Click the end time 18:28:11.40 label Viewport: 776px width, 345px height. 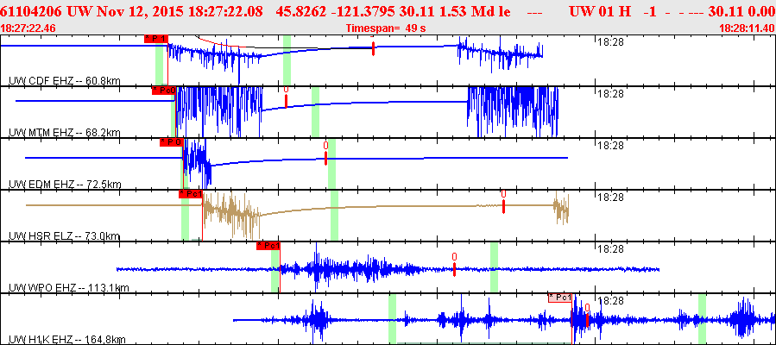747,28
